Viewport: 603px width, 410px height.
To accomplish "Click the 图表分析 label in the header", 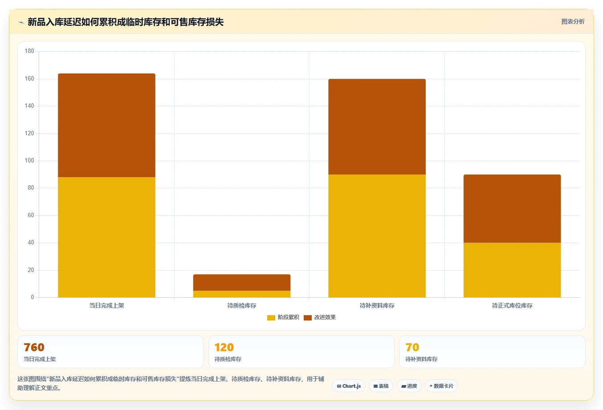I will pos(573,21).
